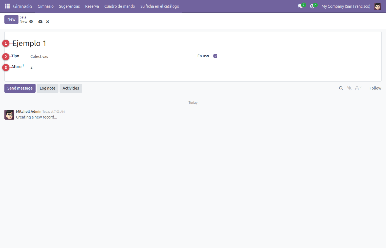Viewport: 386px width, 248px height.
Task: Search messages with the magnifier icon
Action: (341, 88)
